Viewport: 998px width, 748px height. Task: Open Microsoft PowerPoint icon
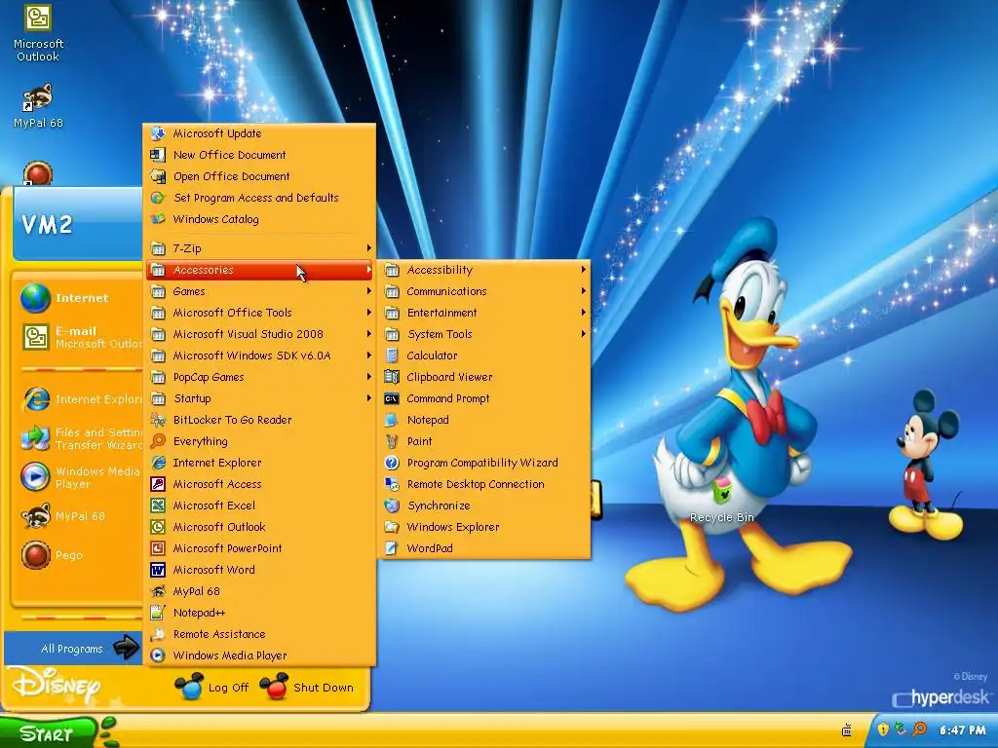[x=158, y=548]
